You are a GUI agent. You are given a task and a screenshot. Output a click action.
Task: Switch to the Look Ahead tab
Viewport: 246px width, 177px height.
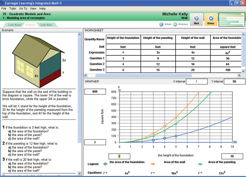click(x=14, y=25)
